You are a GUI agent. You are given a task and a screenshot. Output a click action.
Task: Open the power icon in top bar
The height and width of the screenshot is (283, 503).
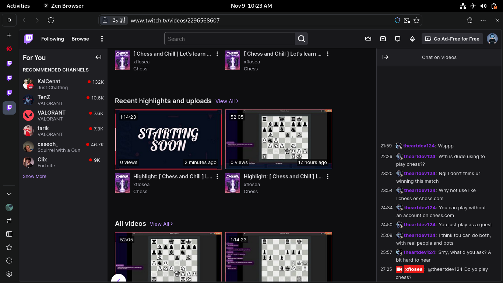pos(494,6)
